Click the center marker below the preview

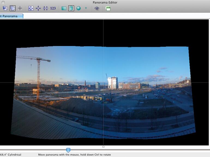pyautogui.click(x=103, y=146)
